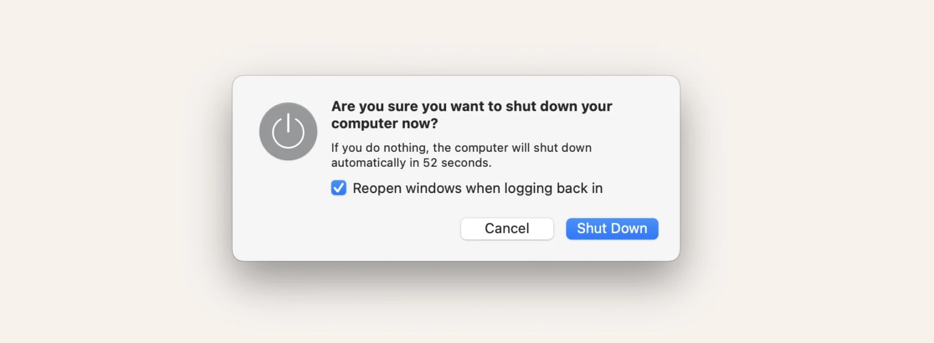Click the white power symbol inside the circle
Image resolution: width=934 pixels, height=343 pixels.
pyautogui.click(x=288, y=131)
